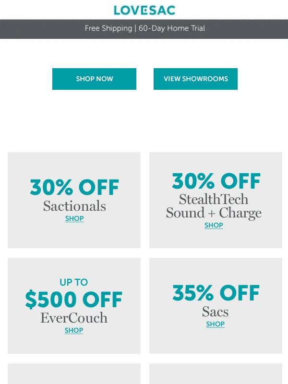Follow the Shop link under EverCouch
This screenshot has width=288, height=384.
74,331
